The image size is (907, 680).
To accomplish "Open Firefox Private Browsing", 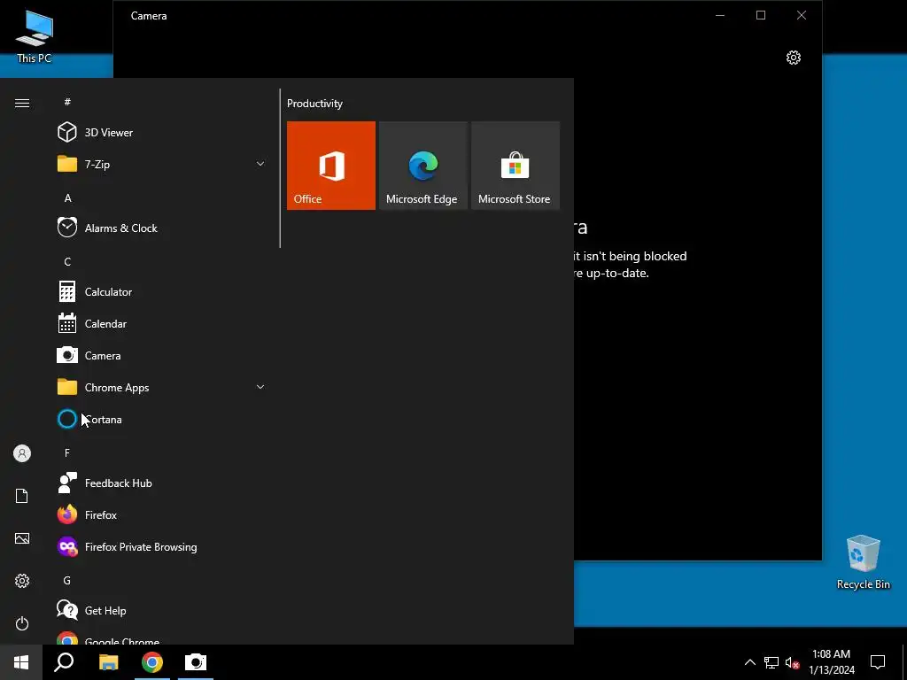I will coord(162,547).
